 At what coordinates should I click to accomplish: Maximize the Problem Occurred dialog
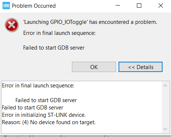click(x=139, y=6)
